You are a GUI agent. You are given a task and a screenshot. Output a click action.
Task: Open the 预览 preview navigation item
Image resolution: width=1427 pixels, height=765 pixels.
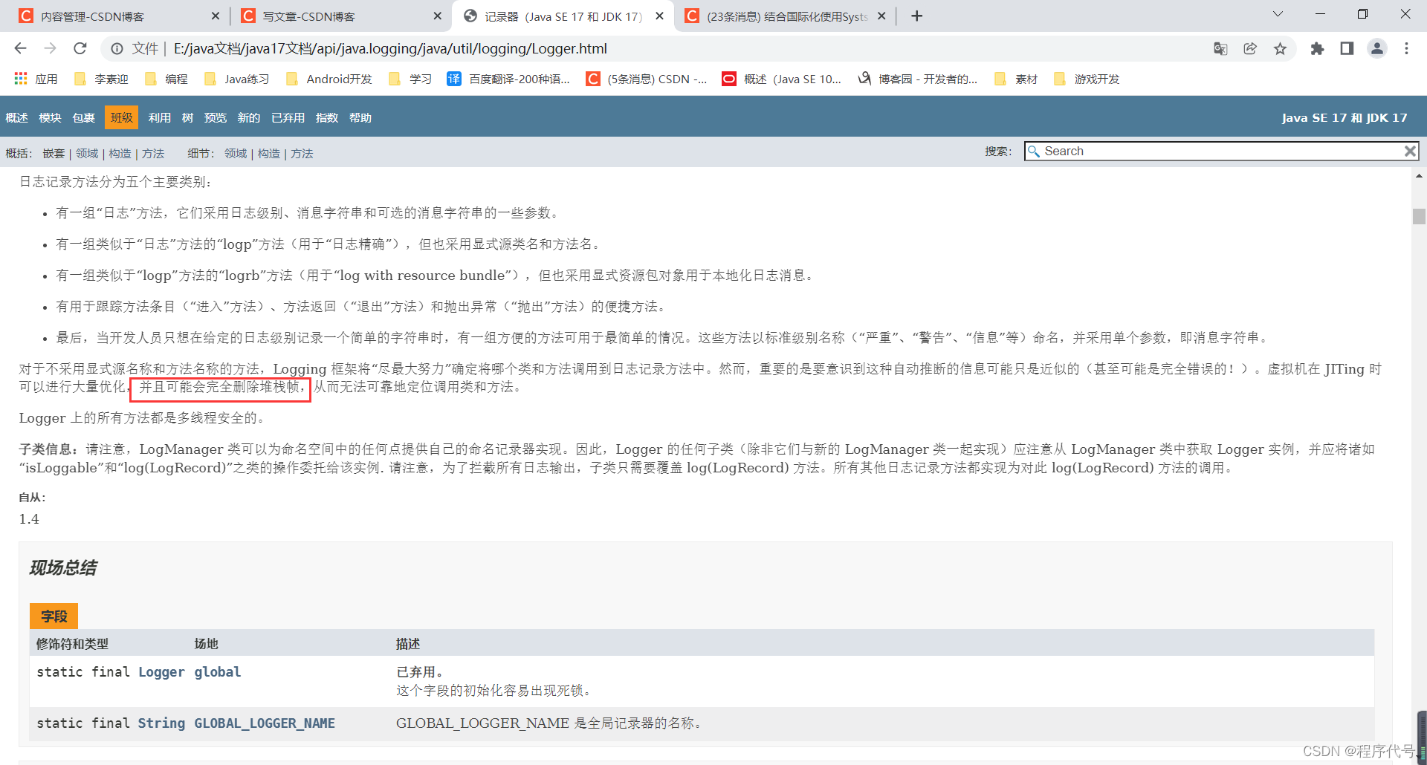(216, 117)
